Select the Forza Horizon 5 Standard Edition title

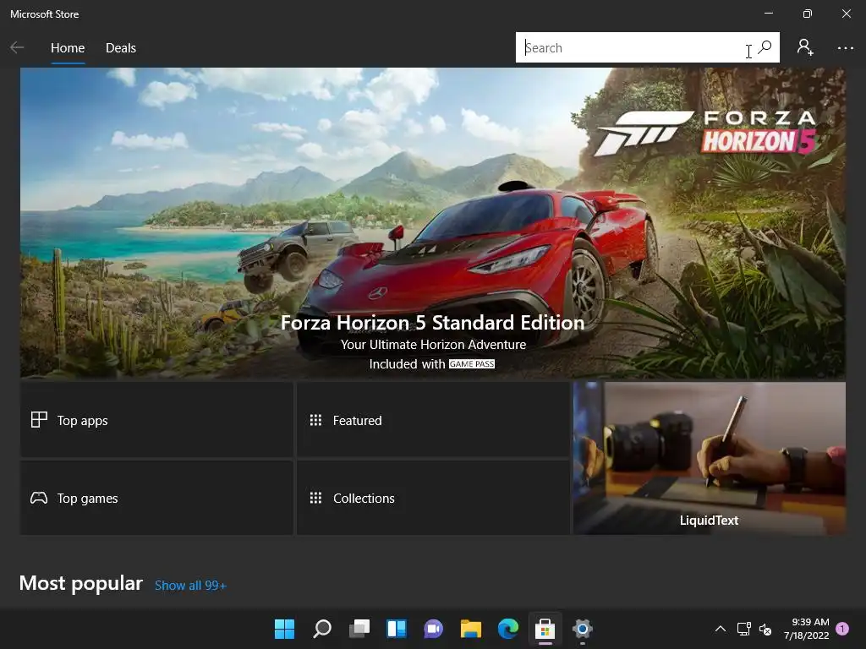coord(432,322)
